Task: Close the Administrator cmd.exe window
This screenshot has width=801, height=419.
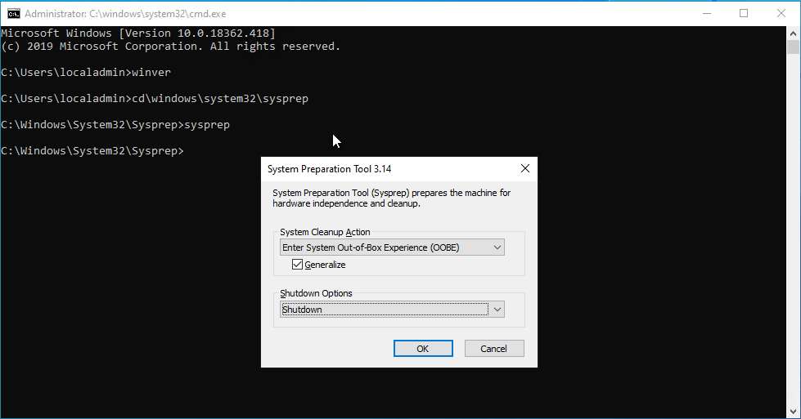Action: coord(781,14)
